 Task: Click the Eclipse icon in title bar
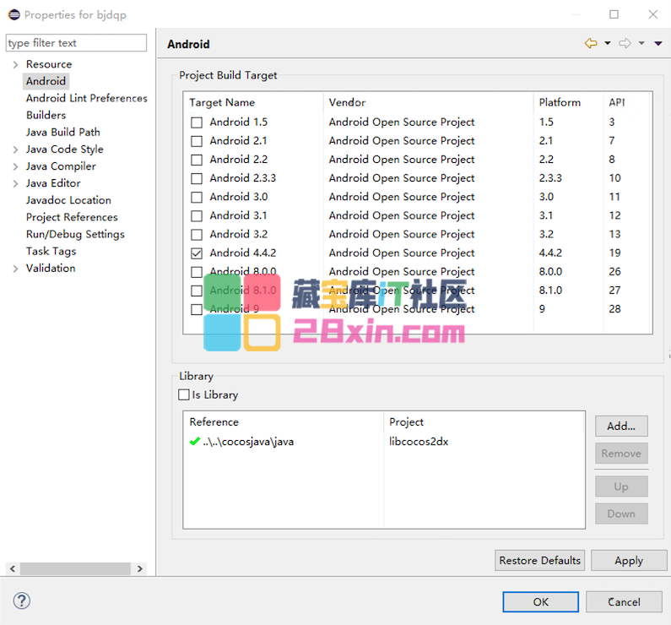click(x=14, y=14)
